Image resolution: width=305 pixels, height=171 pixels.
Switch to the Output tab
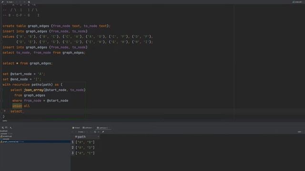(76, 128)
